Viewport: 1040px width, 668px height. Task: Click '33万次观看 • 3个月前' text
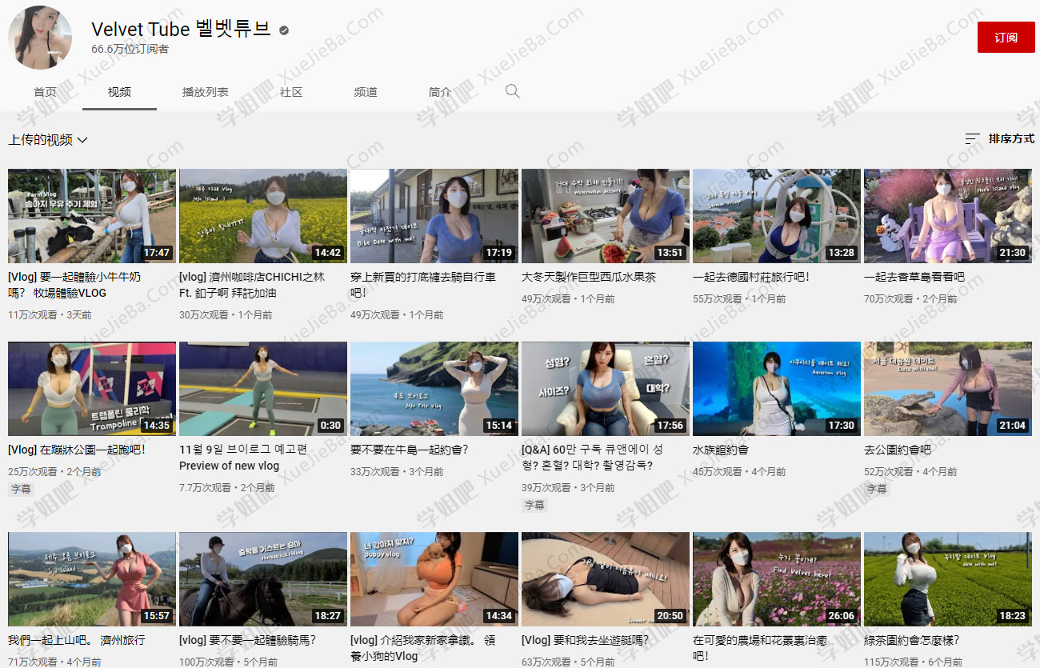(x=397, y=471)
